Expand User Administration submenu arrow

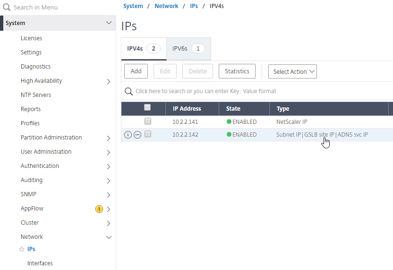pos(109,153)
